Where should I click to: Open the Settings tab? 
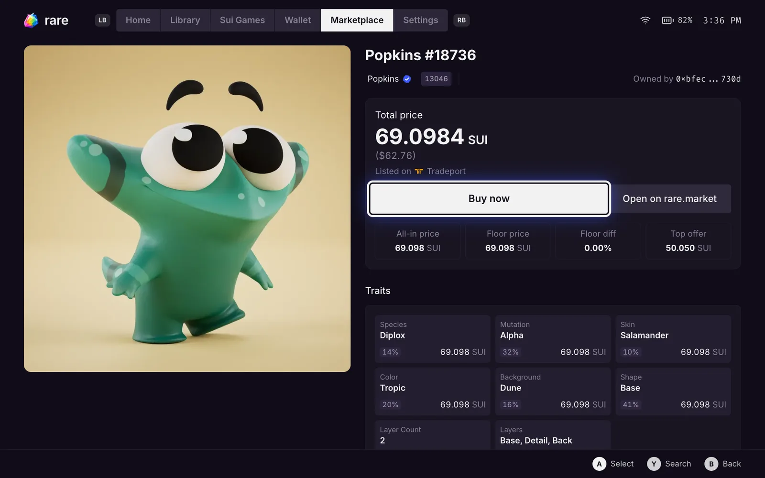click(421, 20)
